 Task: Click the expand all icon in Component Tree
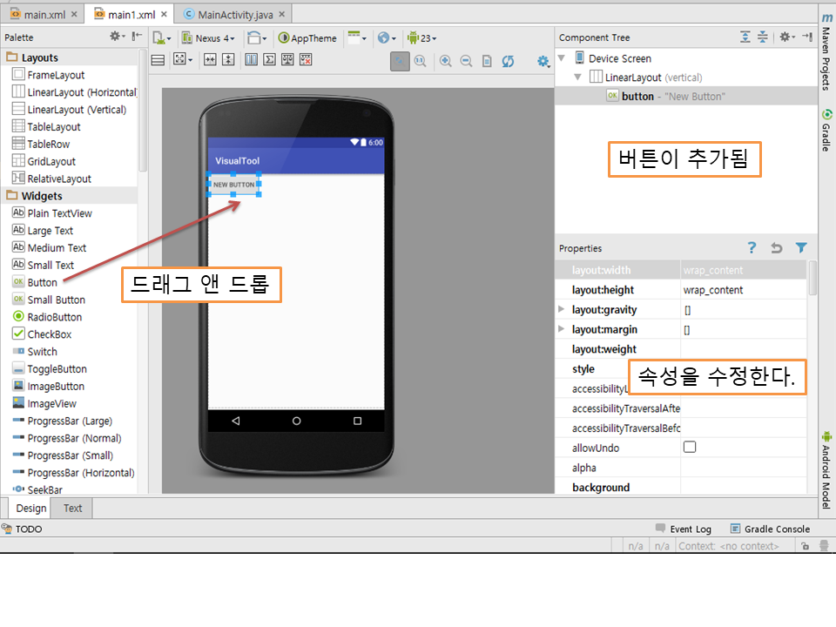click(x=745, y=37)
